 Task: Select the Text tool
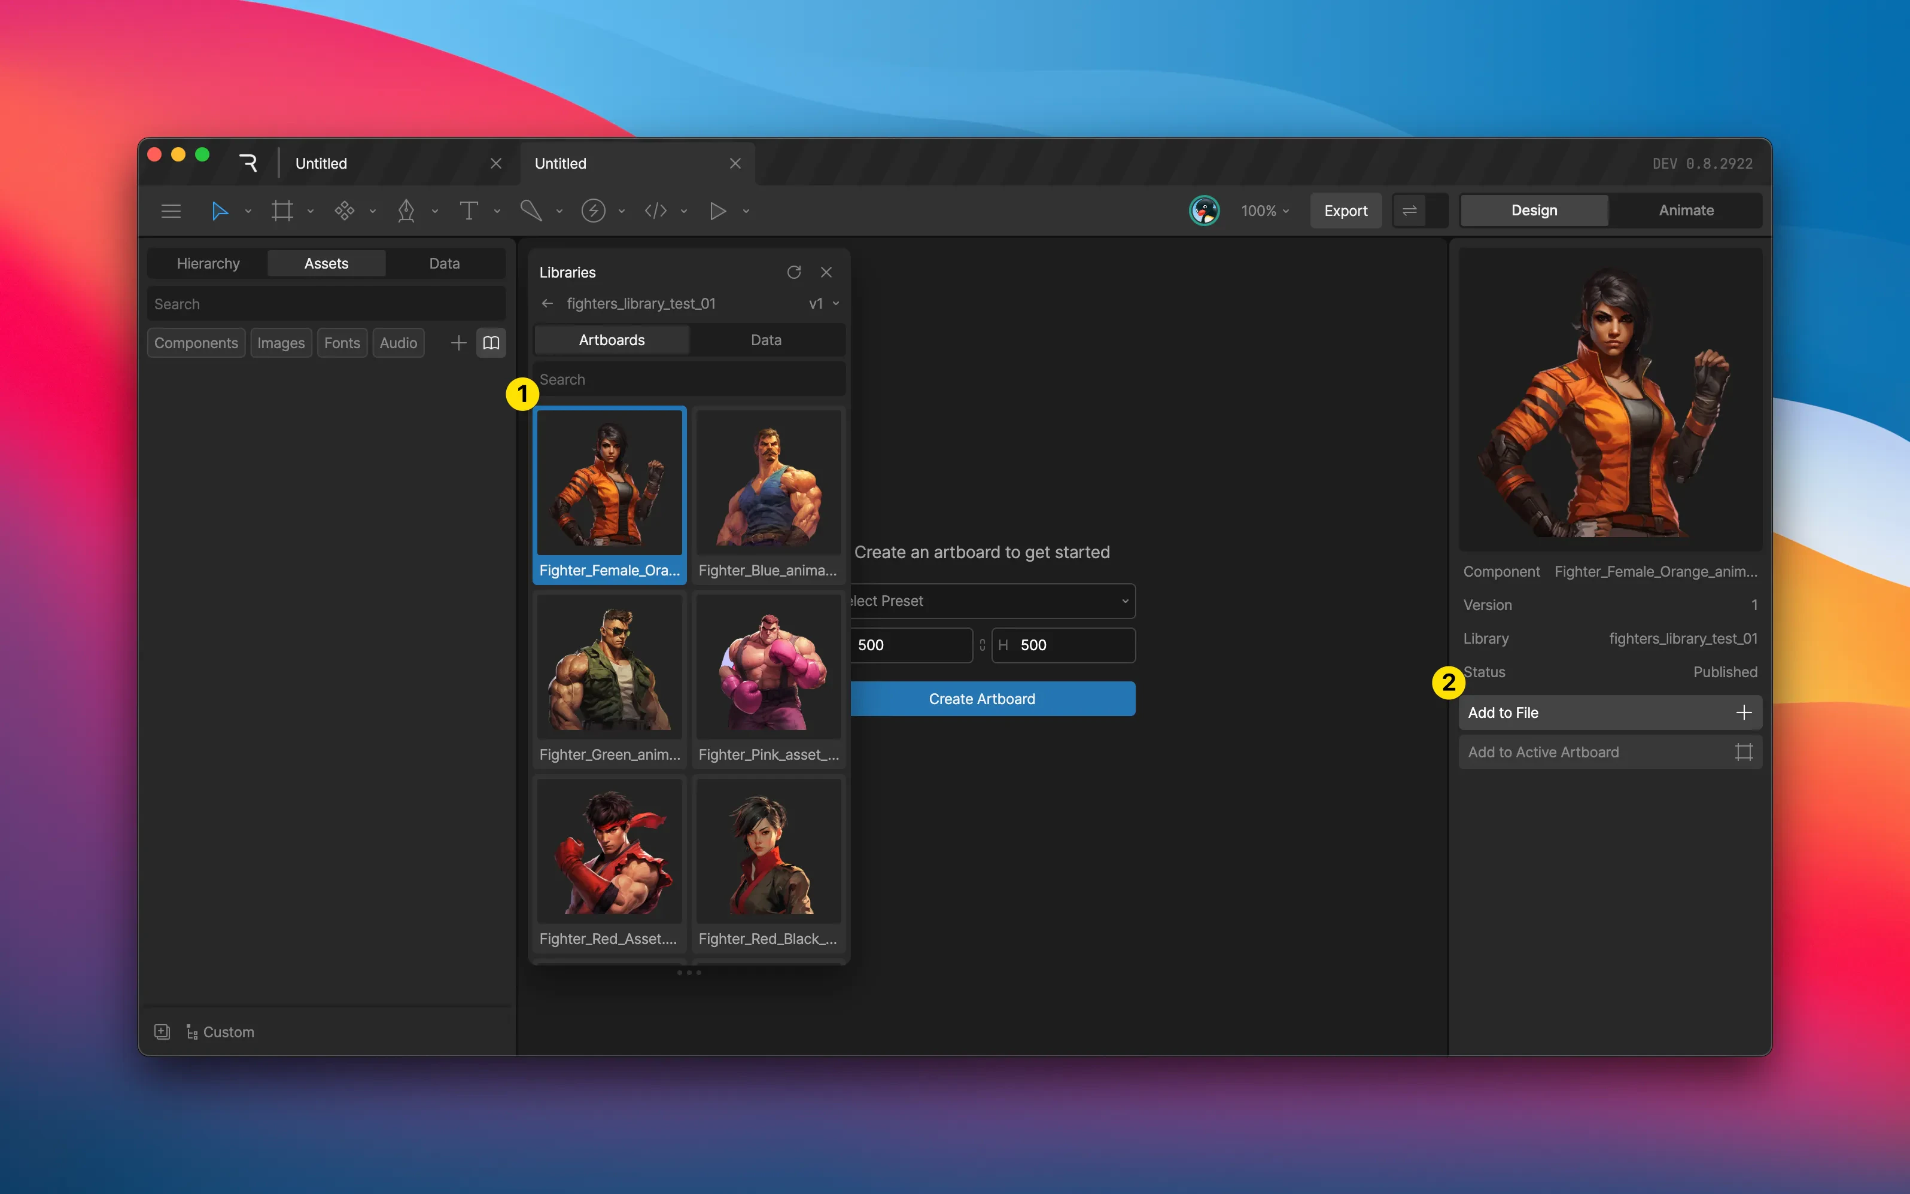point(469,211)
